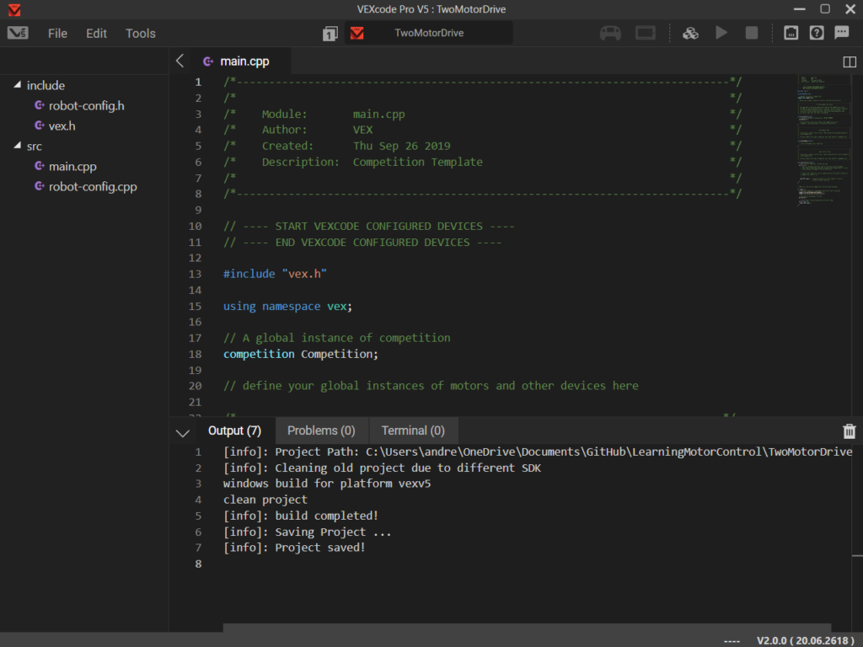Click the '[info]: build completed!' output line
The width and height of the screenshot is (863, 647).
pyautogui.click(x=301, y=516)
